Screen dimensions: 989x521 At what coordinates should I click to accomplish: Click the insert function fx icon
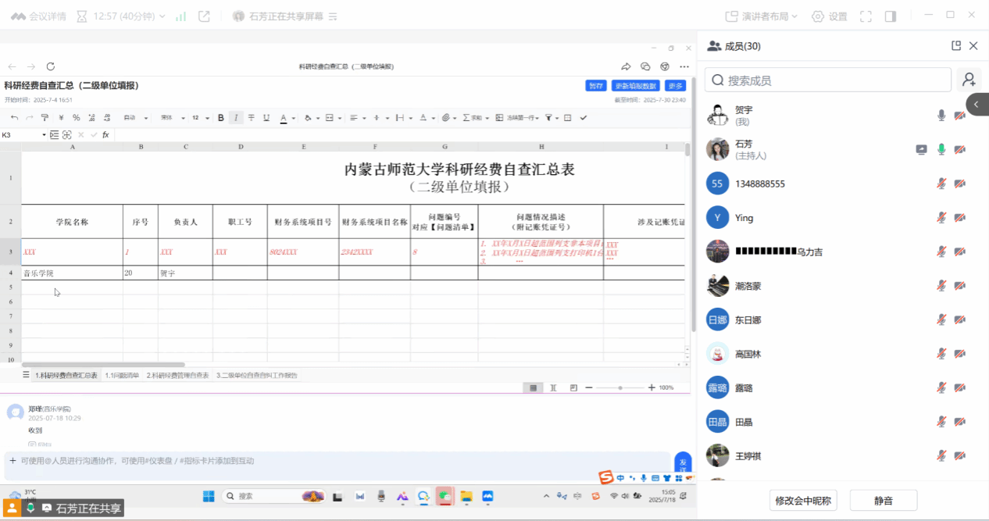pos(105,135)
